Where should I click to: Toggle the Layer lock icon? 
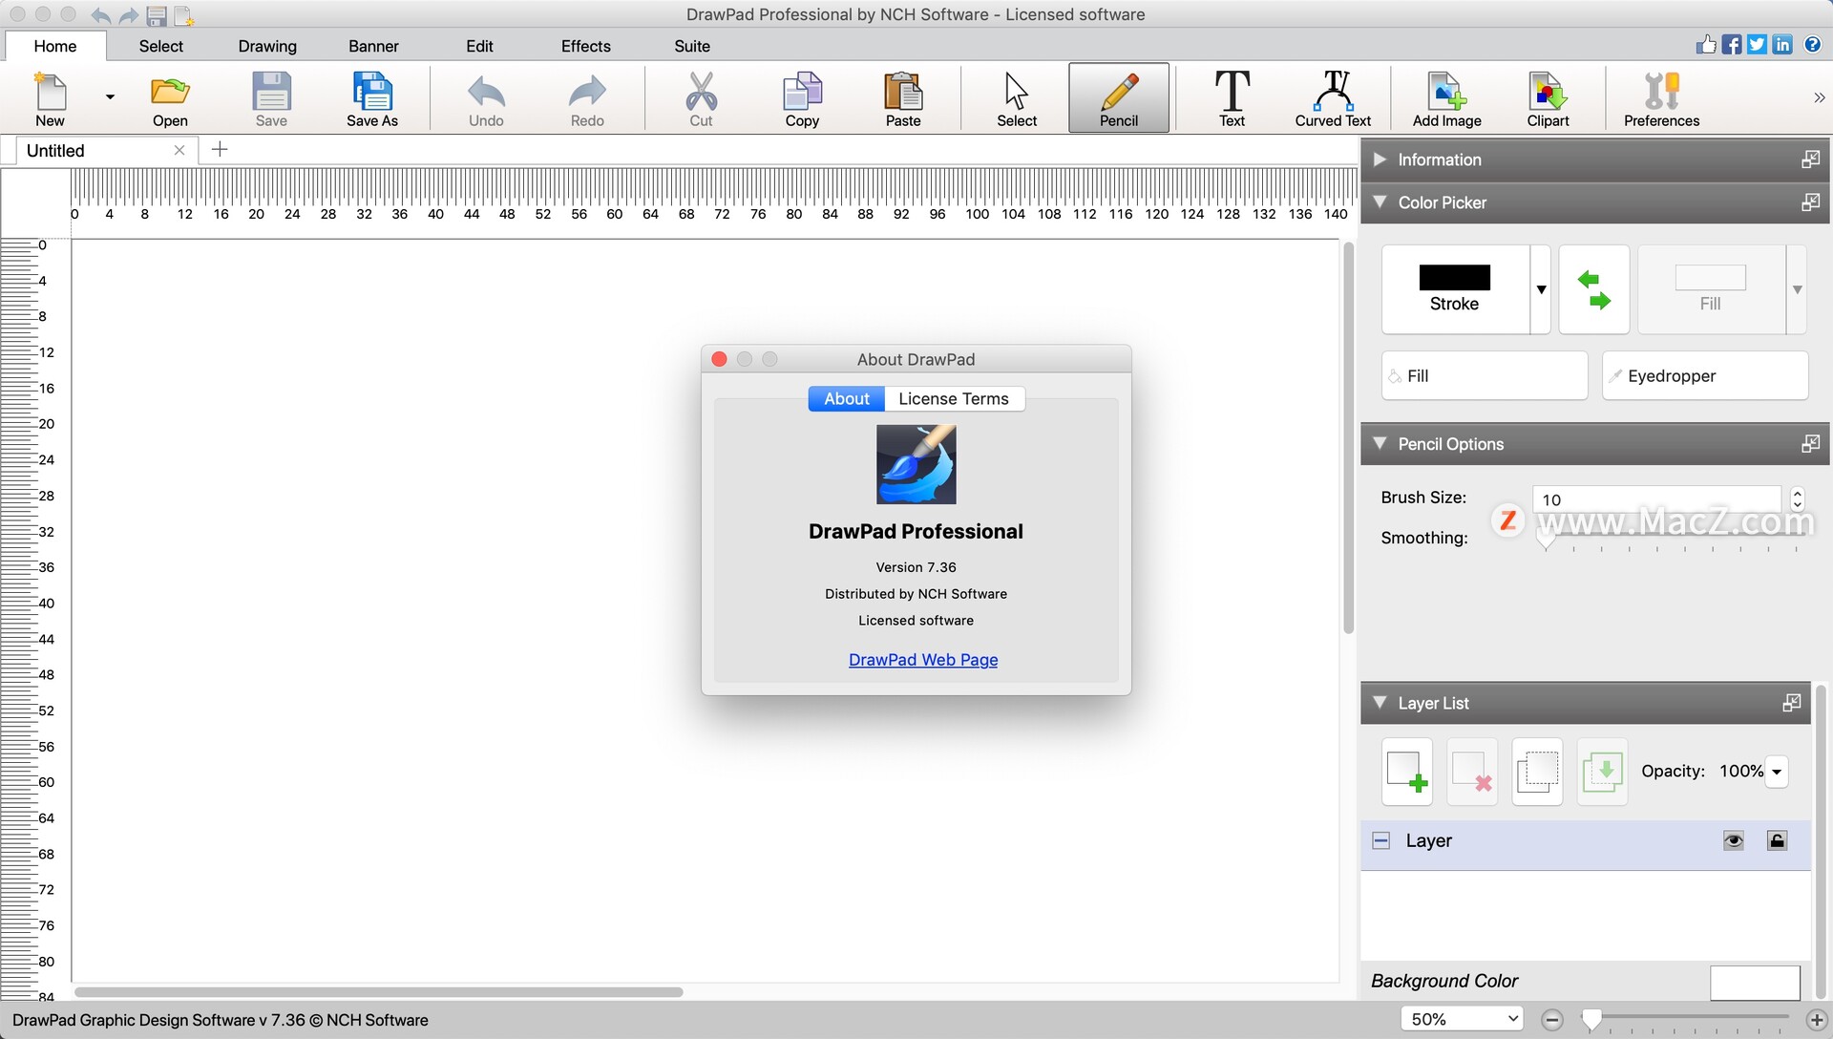click(x=1777, y=840)
